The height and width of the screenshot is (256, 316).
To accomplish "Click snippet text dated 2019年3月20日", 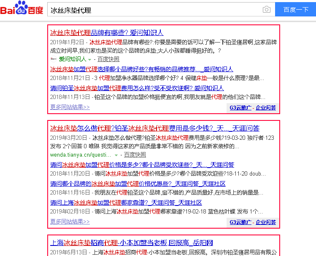I will 162,142.
